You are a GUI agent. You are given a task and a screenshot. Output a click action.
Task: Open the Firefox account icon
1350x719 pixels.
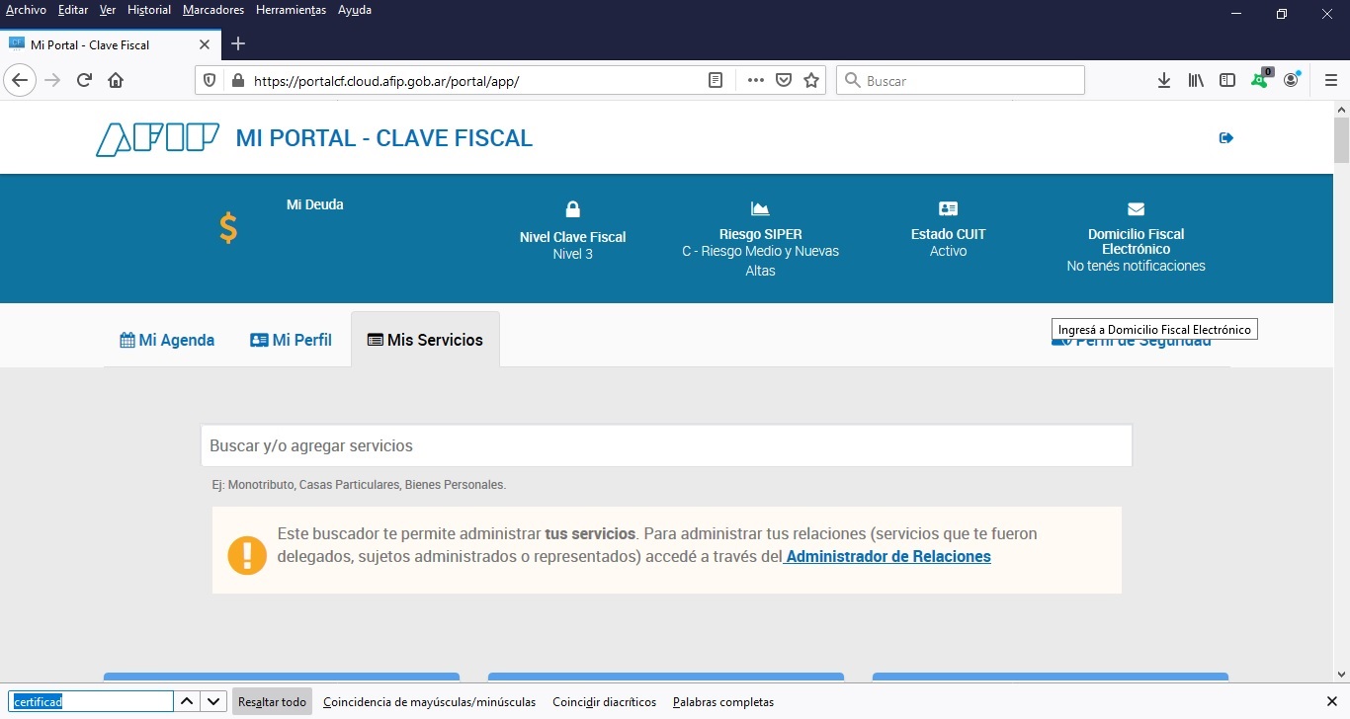click(x=1292, y=80)
